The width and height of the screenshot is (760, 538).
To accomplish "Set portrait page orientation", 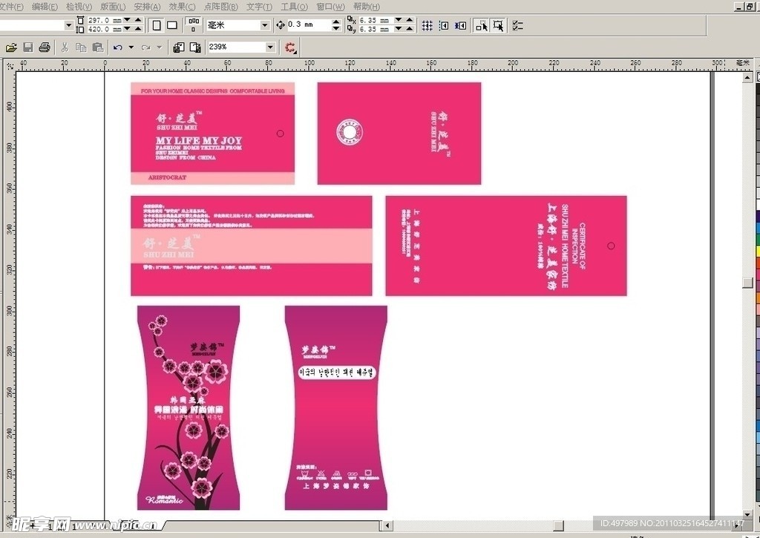I will pyautogui.click(x=157, y=25).
